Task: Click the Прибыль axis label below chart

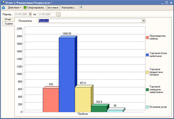Action: pyautogui.click(x=83, y=114)
